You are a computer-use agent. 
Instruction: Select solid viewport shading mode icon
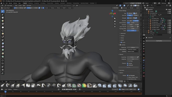(135, 5)
